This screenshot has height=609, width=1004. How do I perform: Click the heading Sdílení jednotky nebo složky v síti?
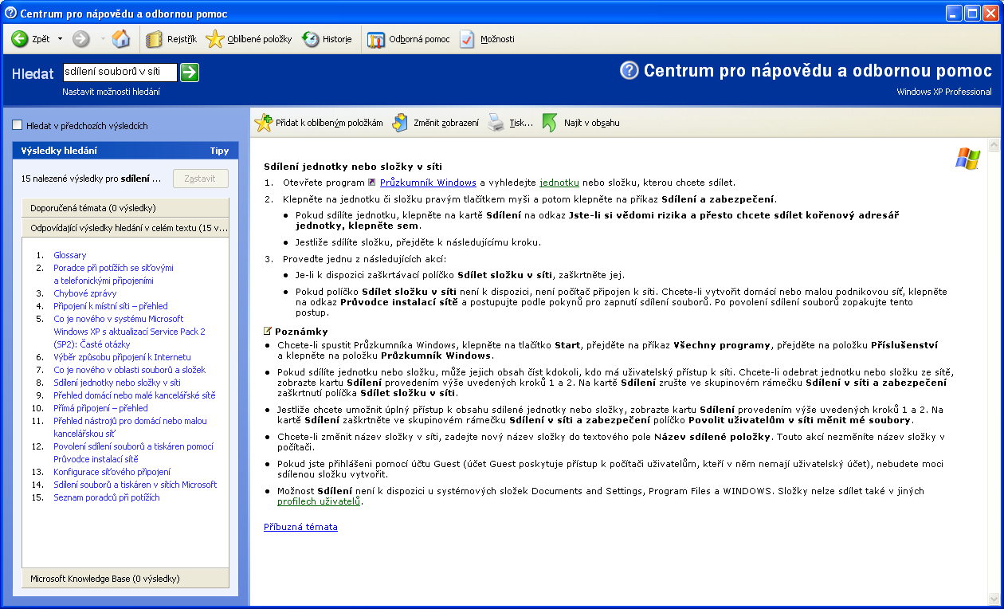(353, 167)
